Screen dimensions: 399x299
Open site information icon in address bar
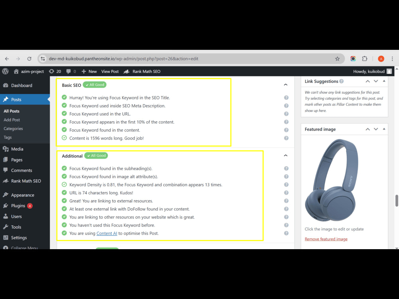tap(43, 59)
